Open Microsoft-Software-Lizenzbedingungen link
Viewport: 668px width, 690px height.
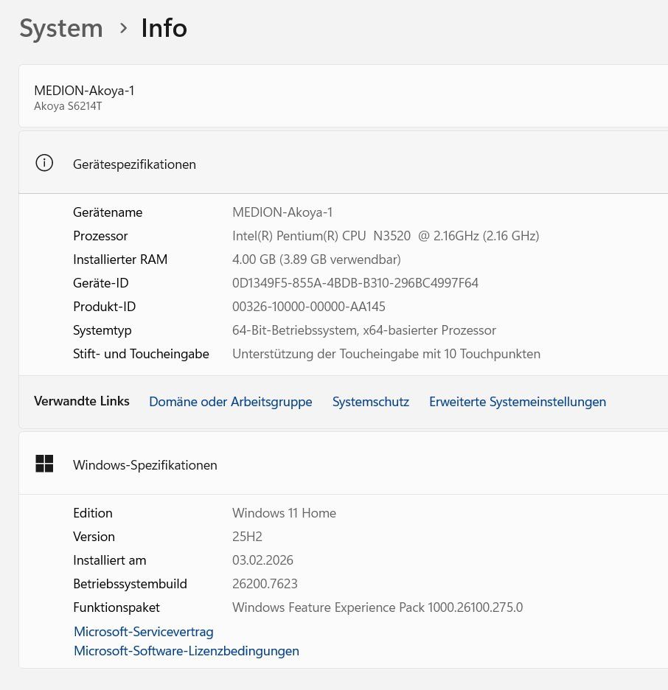click(x=187, y=651)
